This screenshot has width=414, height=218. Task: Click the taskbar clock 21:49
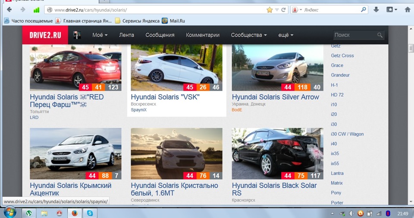(x=403, y=214)
